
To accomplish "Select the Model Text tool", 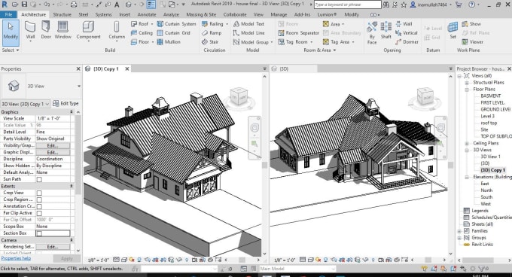I will point(248,24).
